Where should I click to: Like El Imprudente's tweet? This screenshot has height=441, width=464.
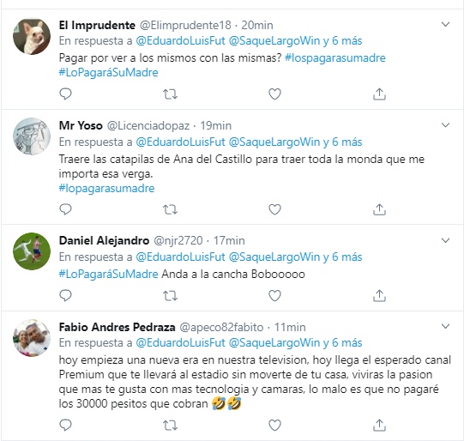274,94
